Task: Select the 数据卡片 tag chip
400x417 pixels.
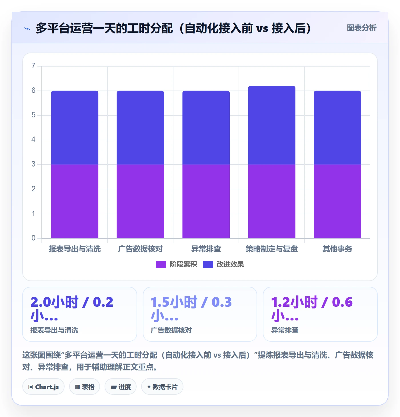Action: pyautogui.click(x=162, y=387)
